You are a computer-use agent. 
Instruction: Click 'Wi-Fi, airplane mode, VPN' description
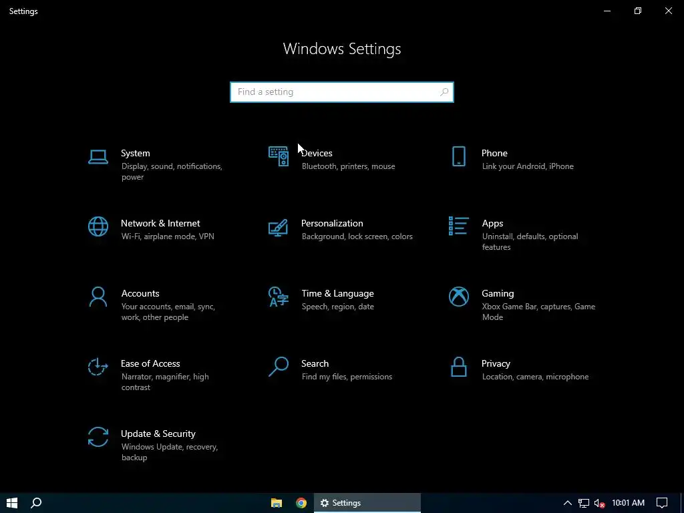(168, 237)
